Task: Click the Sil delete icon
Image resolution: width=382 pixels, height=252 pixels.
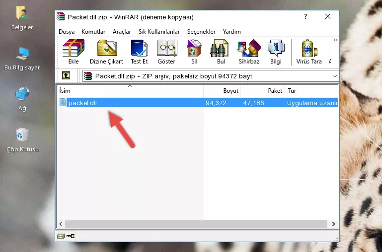Action: (x=194, y=52)
